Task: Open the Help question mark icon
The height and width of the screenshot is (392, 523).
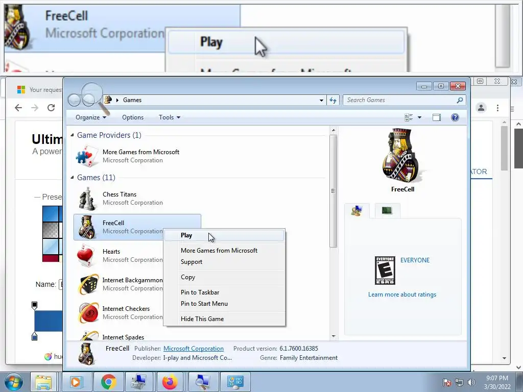Action: point(455,117)
